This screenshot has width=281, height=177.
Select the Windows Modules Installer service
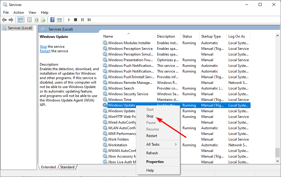pyautogui.click(x=129, y=43)
